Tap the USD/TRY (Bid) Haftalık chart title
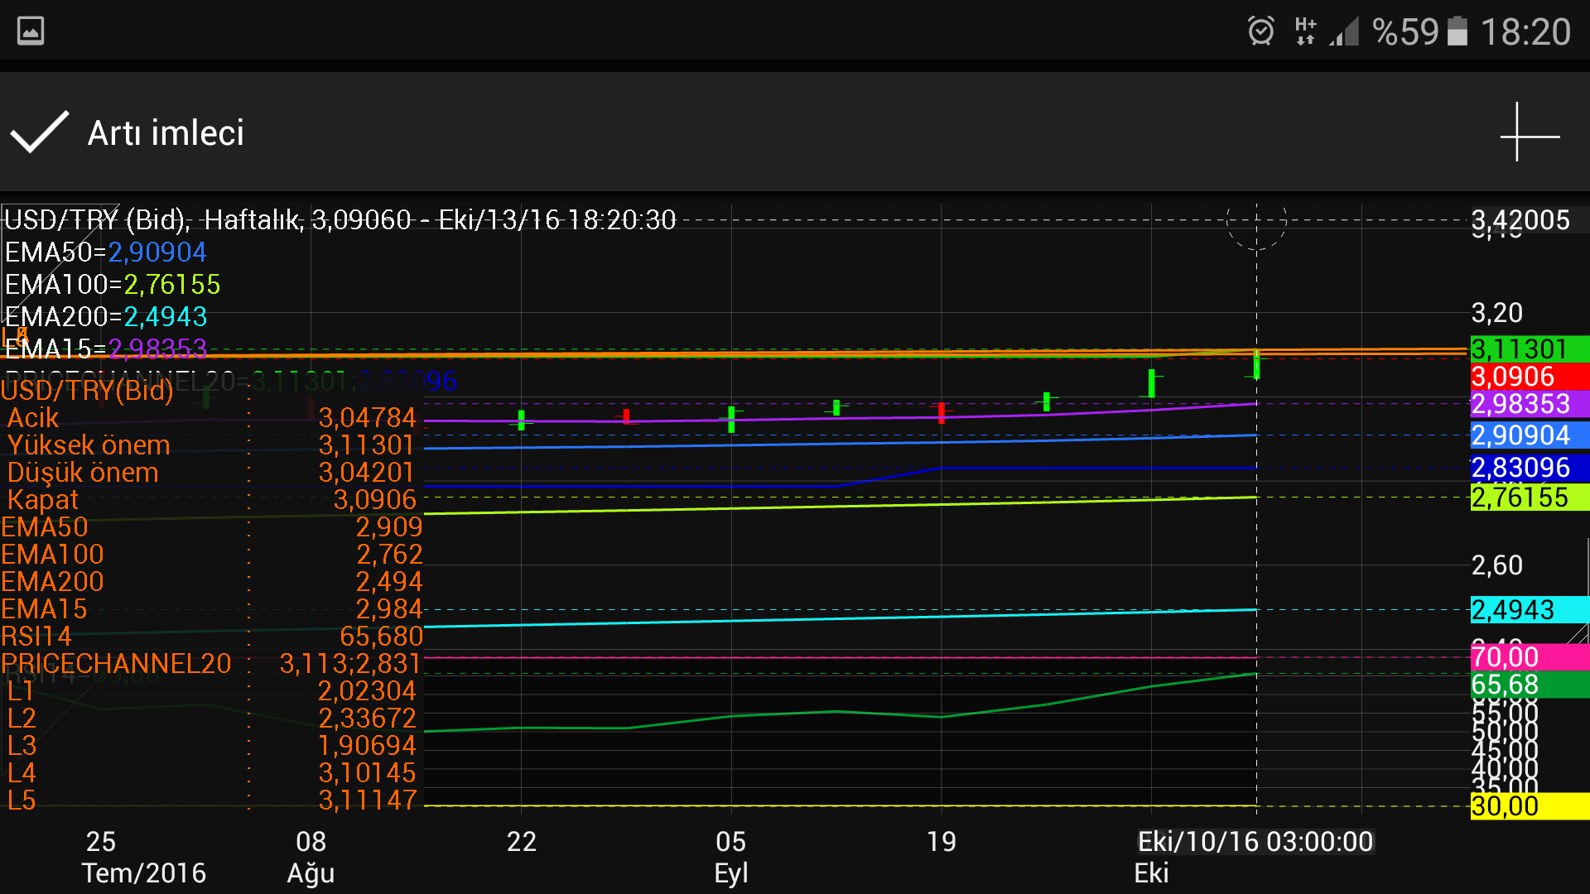Viewport: 1590px width, 894px height. point(340,220)
